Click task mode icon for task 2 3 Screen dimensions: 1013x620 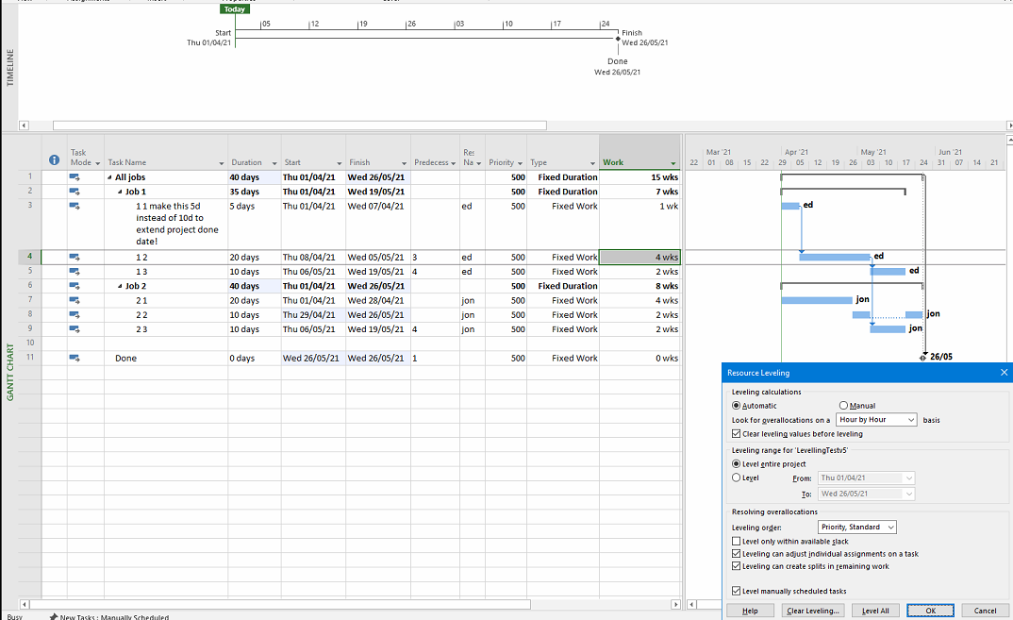75,329
